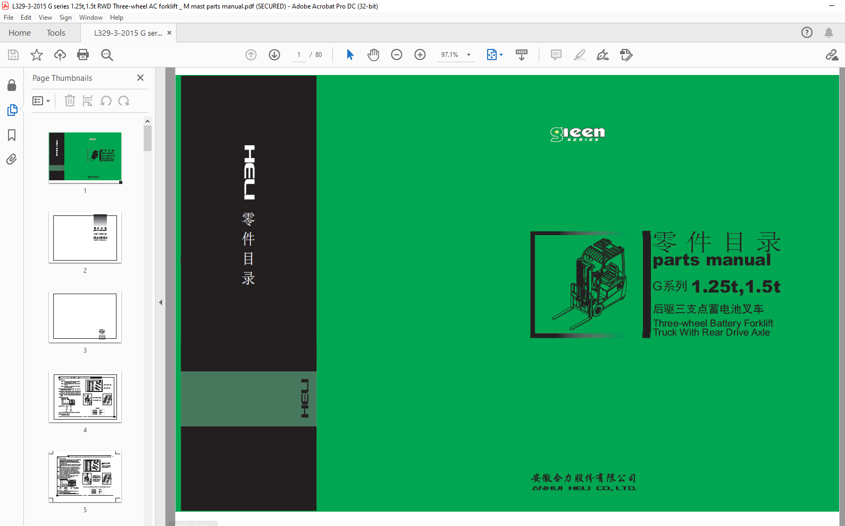Screen dimensions: 845x526
Task: Open thumbnail options menu dropdown
Action: click(x=41, y=101)
